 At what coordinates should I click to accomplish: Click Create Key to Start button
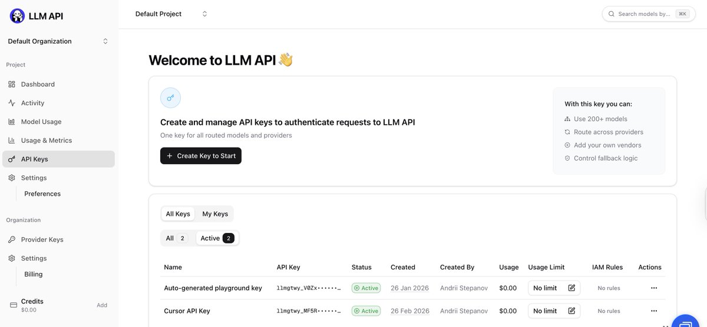pyautogui.click(x=201, y=156)
